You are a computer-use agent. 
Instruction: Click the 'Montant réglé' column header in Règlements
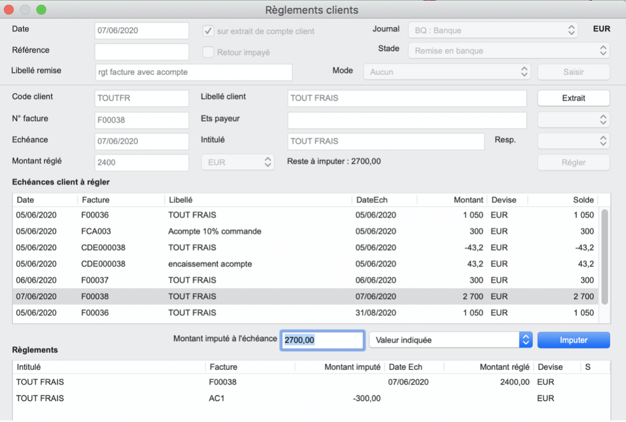[489, 367]
